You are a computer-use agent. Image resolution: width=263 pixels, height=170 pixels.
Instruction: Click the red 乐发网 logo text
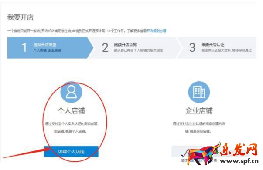click(239, 149)
